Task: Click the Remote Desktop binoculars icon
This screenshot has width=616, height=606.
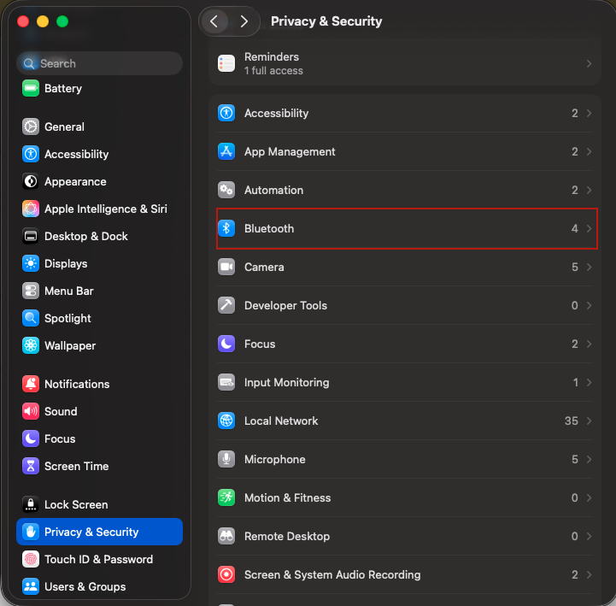Action: (226, 536)
